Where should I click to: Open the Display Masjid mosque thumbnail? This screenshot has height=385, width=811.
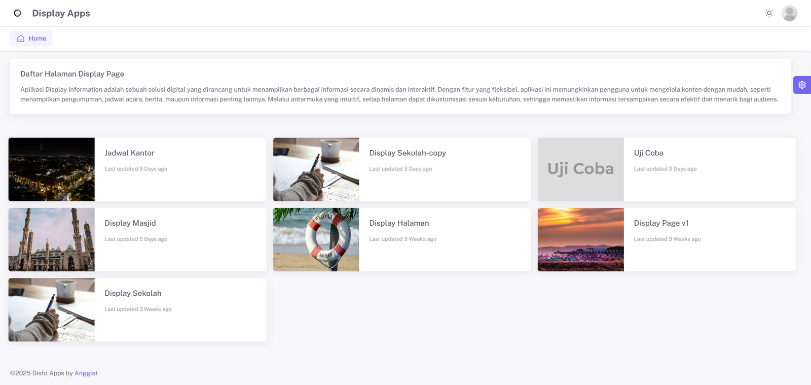pos(52,239)
